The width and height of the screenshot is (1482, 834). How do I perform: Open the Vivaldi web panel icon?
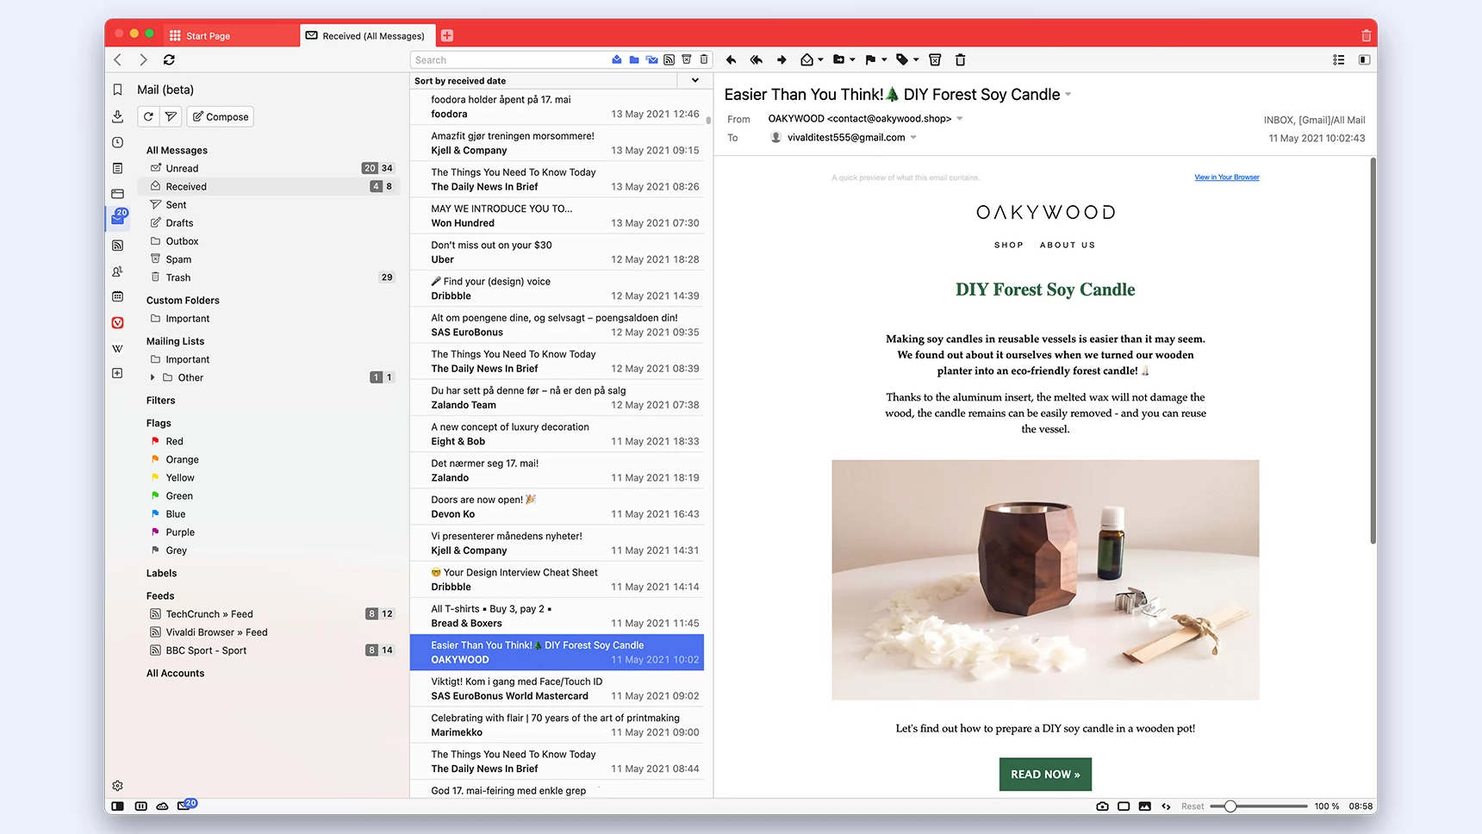click(118, 323)
